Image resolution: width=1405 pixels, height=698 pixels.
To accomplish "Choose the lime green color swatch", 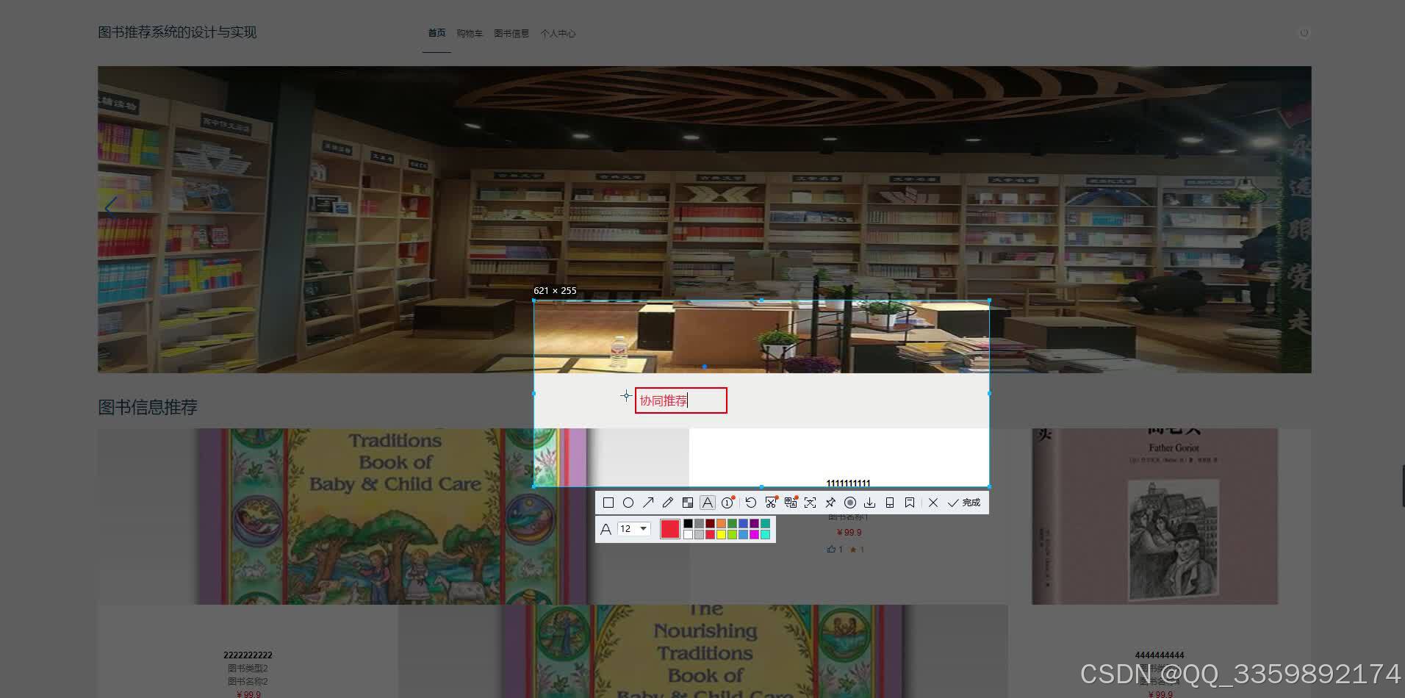I will (x=732, y=534).
